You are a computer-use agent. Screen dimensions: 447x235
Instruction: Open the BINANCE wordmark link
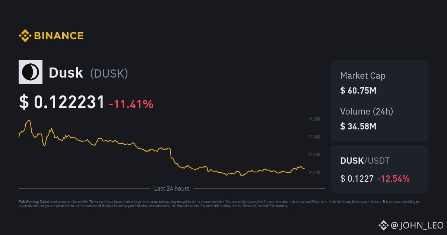click(x=58, y=36)
